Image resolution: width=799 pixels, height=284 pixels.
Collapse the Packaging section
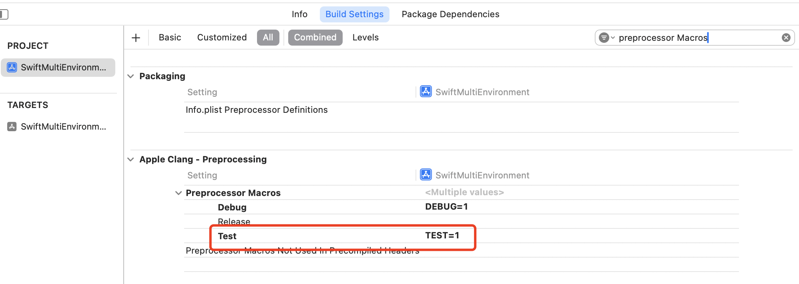[130, 76]
